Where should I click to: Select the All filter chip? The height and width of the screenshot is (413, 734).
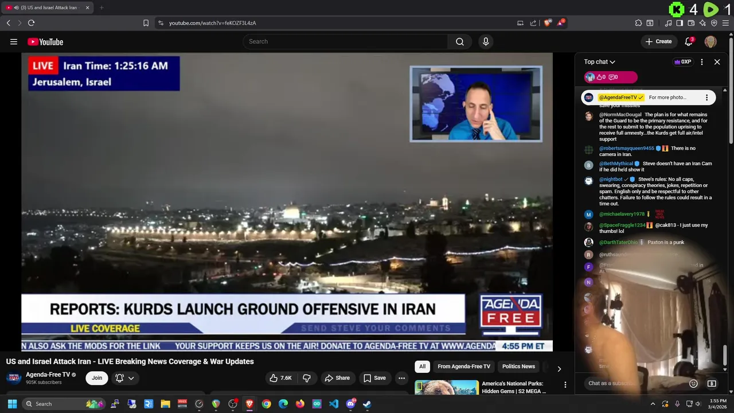coord(423,367)
